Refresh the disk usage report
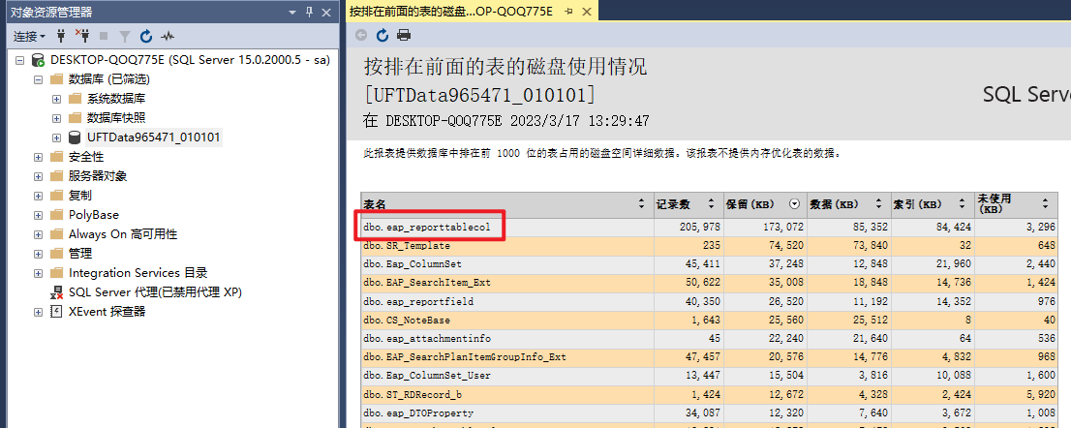 click(382, 35)
